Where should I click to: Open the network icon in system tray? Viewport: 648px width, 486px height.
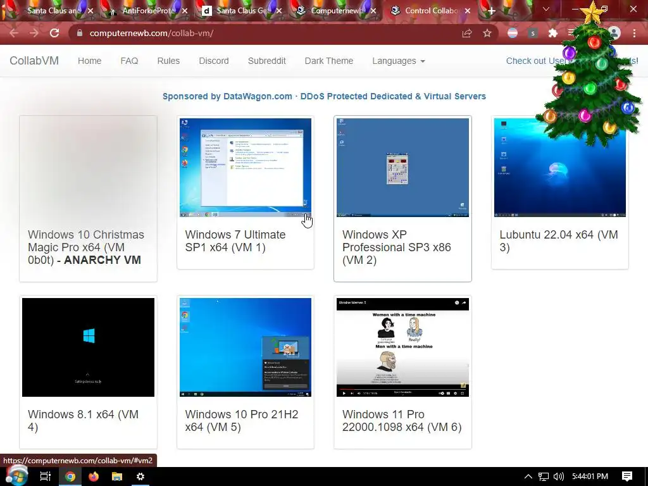coord(544,477)
